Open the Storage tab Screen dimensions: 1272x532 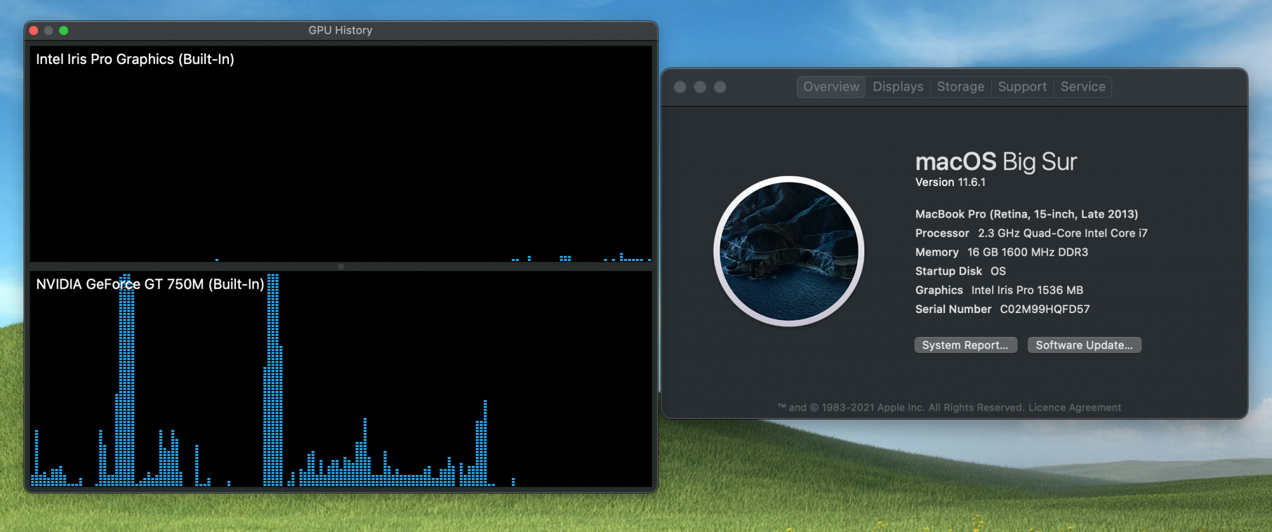[960, 87]
